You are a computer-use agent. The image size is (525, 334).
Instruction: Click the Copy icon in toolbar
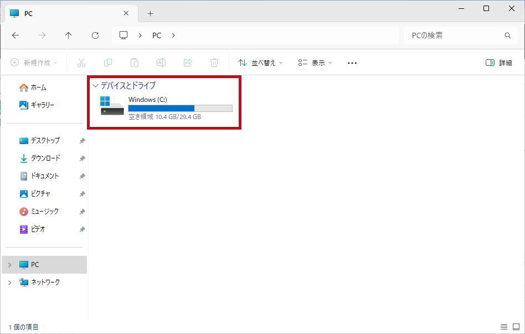pyautogui.click(x=108, y=63)
